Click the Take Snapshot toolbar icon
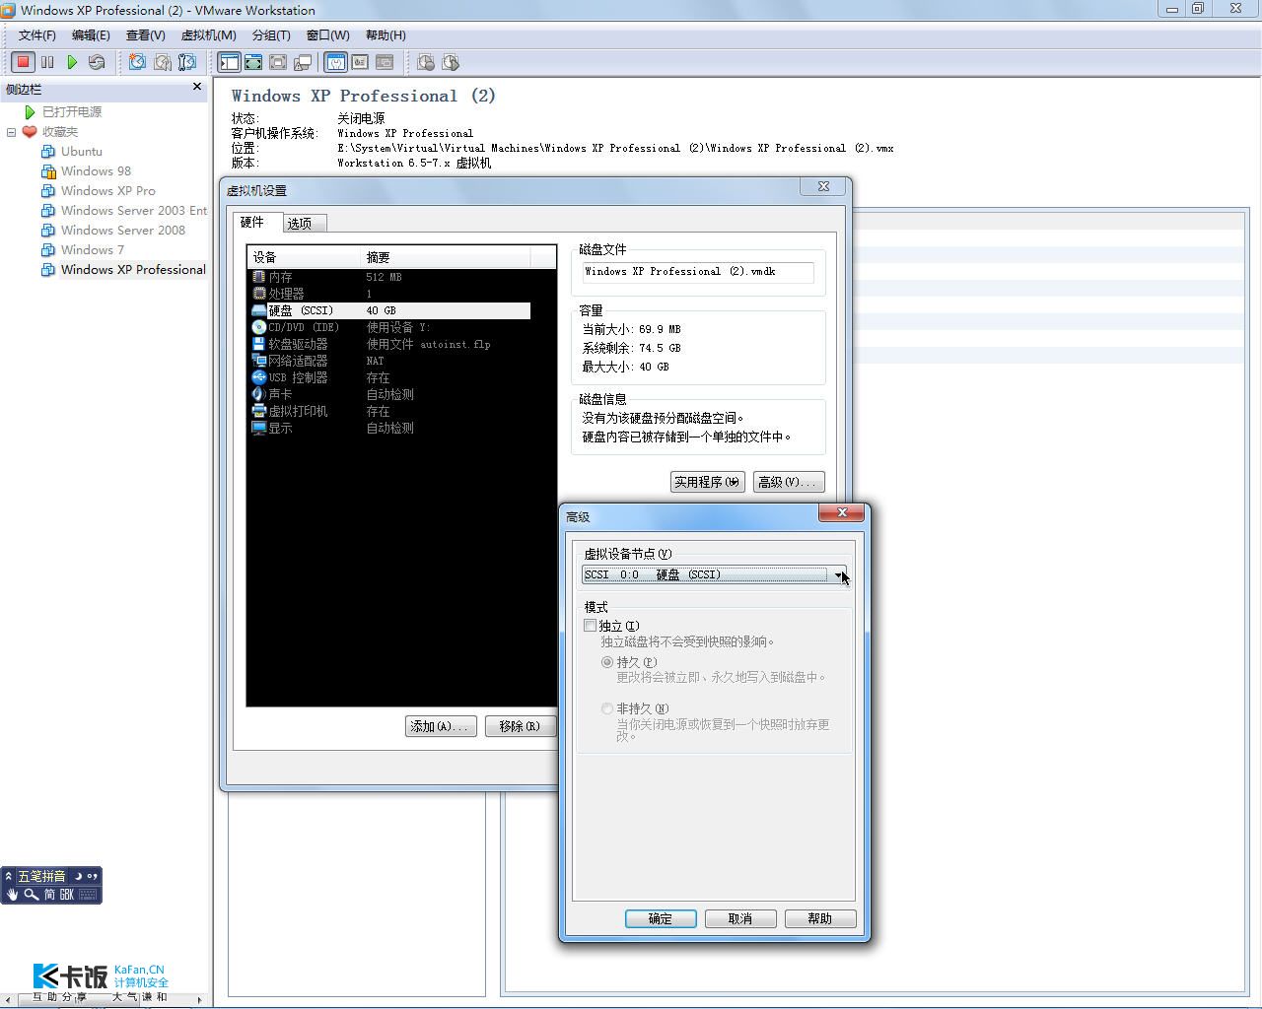1262x1009 pixels. pos(137,62)
